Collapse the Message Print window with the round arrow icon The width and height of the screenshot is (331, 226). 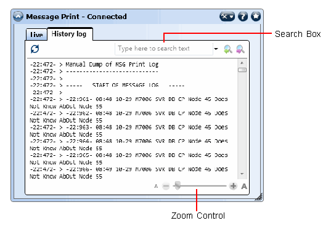(18, 16)
